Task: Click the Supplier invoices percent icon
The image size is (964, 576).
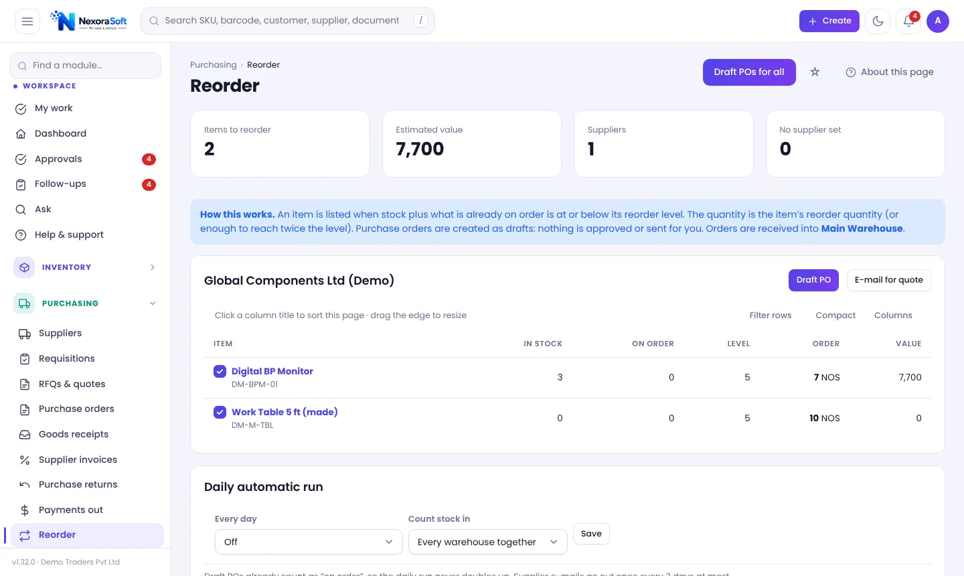Action: (x=25, y=459)
